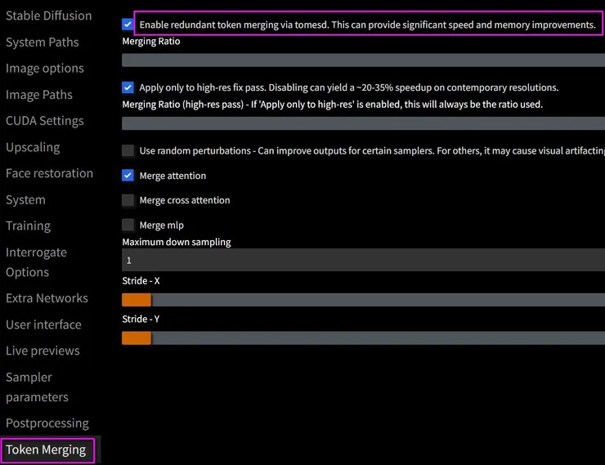This screenshot has width=605, height=465.
Task: Click the high-res pass Merging Ratio slider
Action: coord(363,123)
